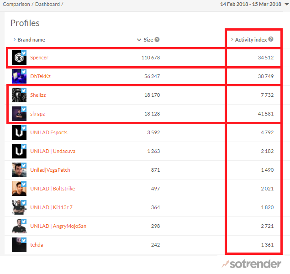Click the Twitter badge on tehda's avatar
The image size is (290, 274).
(24, 240)
